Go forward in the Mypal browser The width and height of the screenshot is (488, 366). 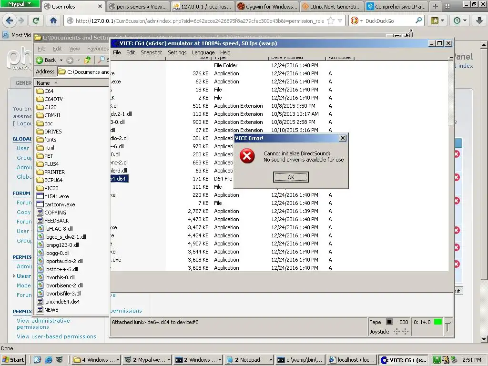coord(21,20)
